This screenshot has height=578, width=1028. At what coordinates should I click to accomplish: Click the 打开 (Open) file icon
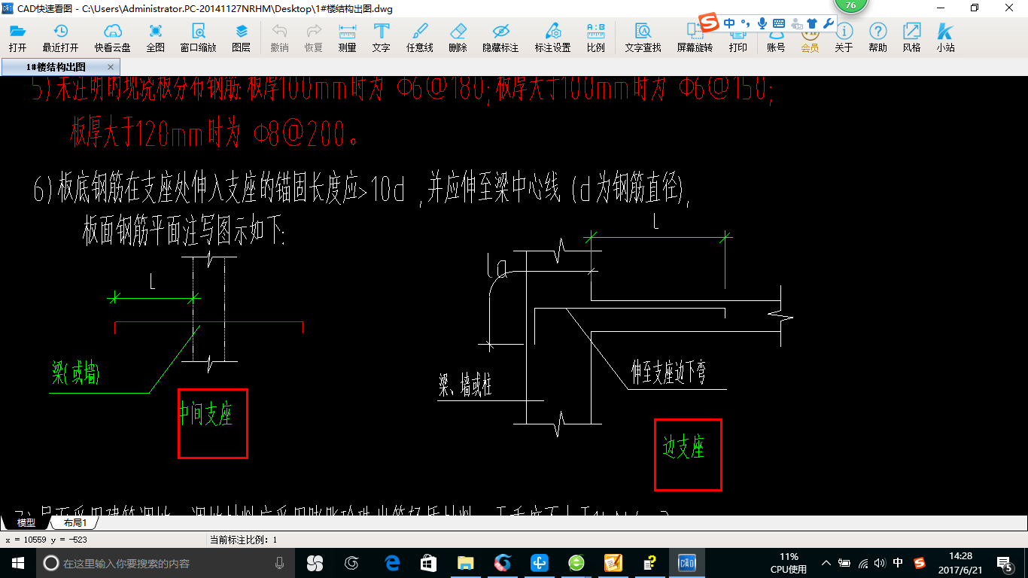tap(17, 36)
